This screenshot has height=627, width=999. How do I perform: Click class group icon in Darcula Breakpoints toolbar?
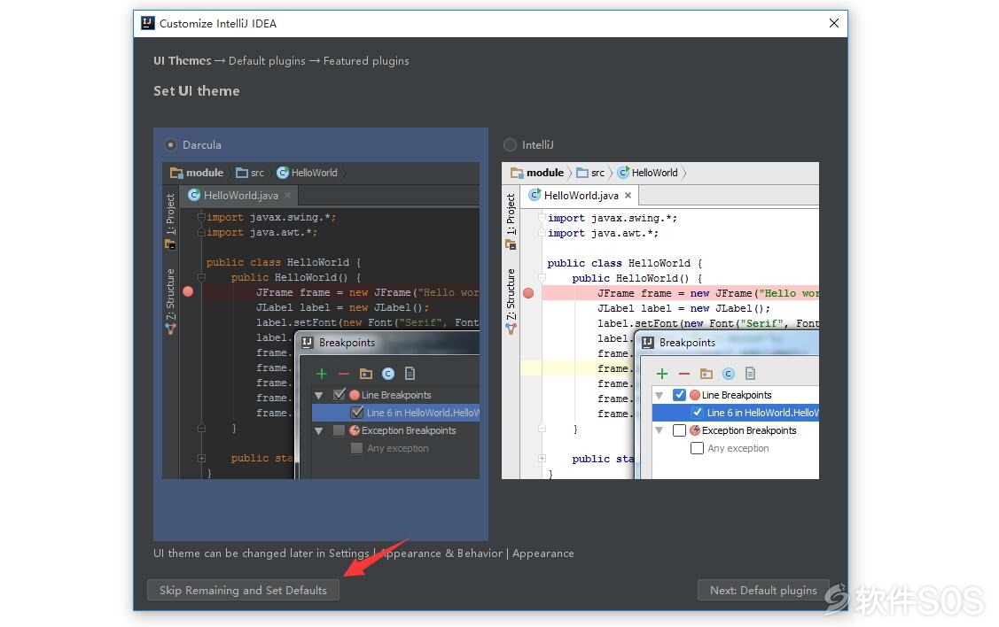[x=388, y=374]
